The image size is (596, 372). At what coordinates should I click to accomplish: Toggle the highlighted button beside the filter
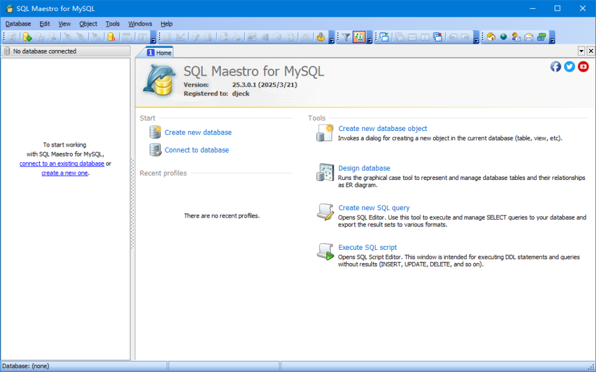[359, 37]
